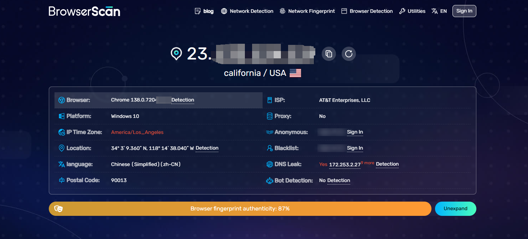Click the America/Los_Angeles time zone value
The image size is (528, 239).
click(137, 132)
